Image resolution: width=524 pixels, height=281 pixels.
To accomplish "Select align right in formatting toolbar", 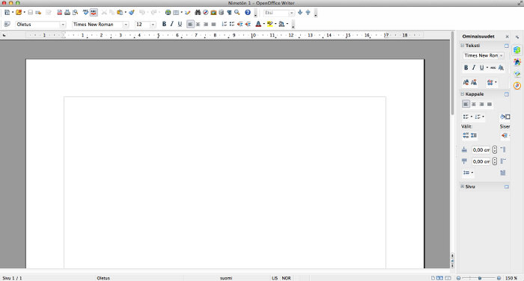I will click(206, 24).
